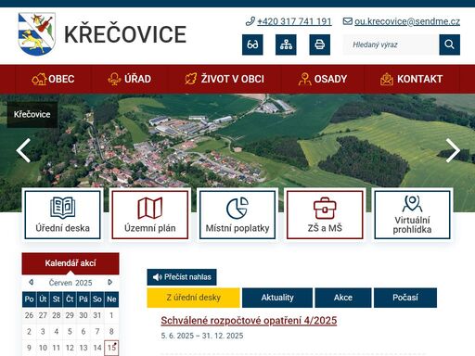Select calendar day 15

click(111, 348)
